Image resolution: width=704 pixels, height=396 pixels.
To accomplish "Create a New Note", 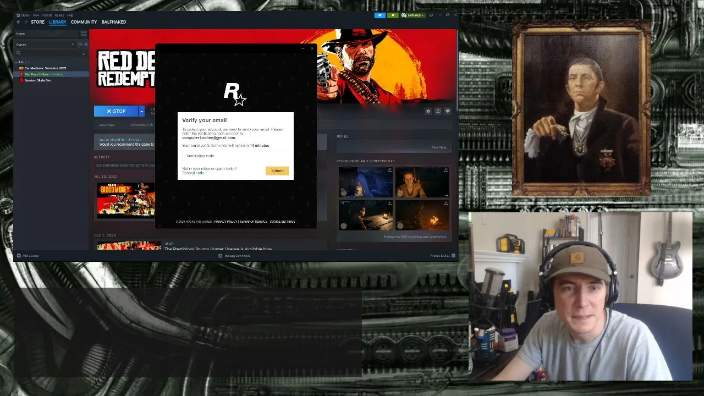I will [439, 147].
